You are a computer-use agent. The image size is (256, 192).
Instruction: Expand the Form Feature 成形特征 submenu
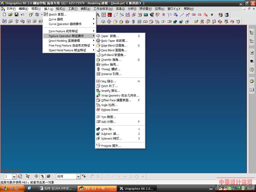(x=69, y=31)
